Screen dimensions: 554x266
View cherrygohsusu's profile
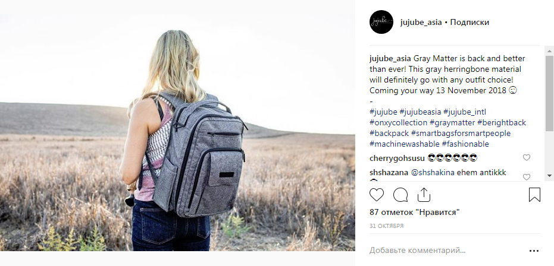tap(397, 158)
